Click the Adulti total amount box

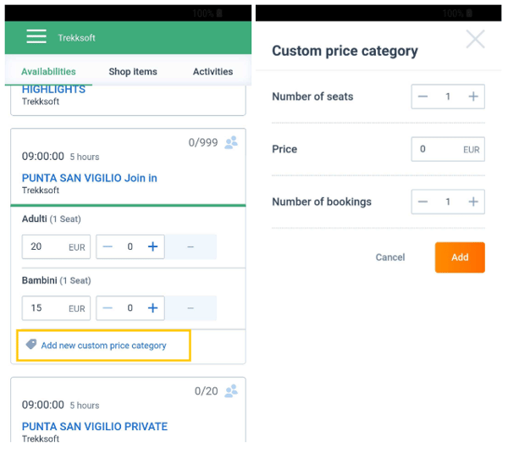tap(190, 246)
